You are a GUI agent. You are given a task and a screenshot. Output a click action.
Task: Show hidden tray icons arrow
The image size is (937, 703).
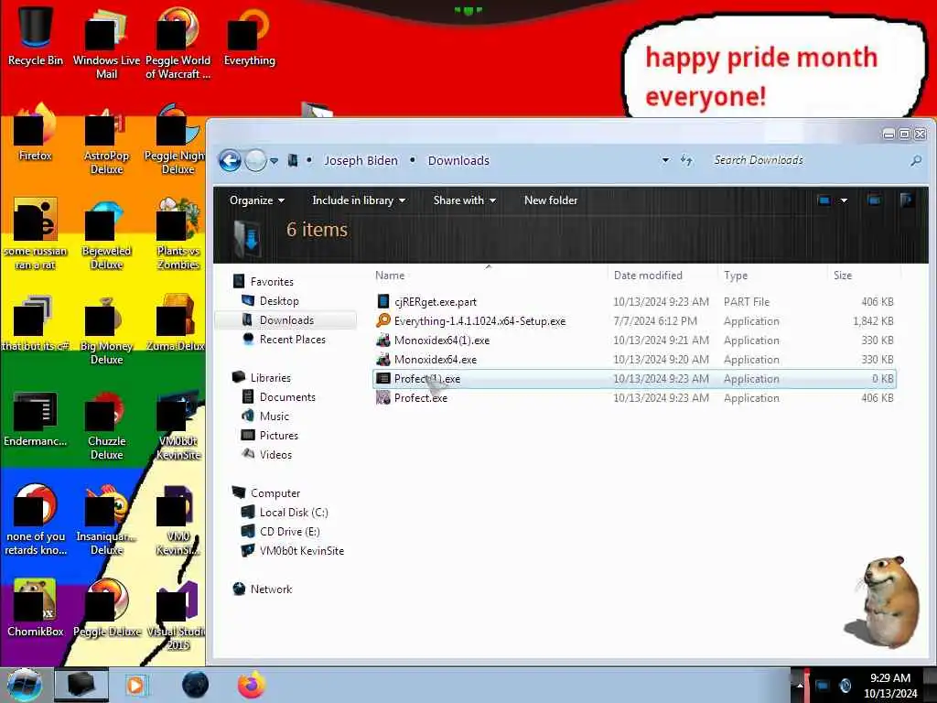click(801, 686)
